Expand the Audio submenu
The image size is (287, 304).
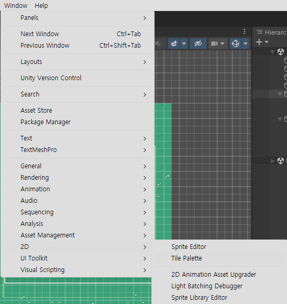click(x=77, y=201)
